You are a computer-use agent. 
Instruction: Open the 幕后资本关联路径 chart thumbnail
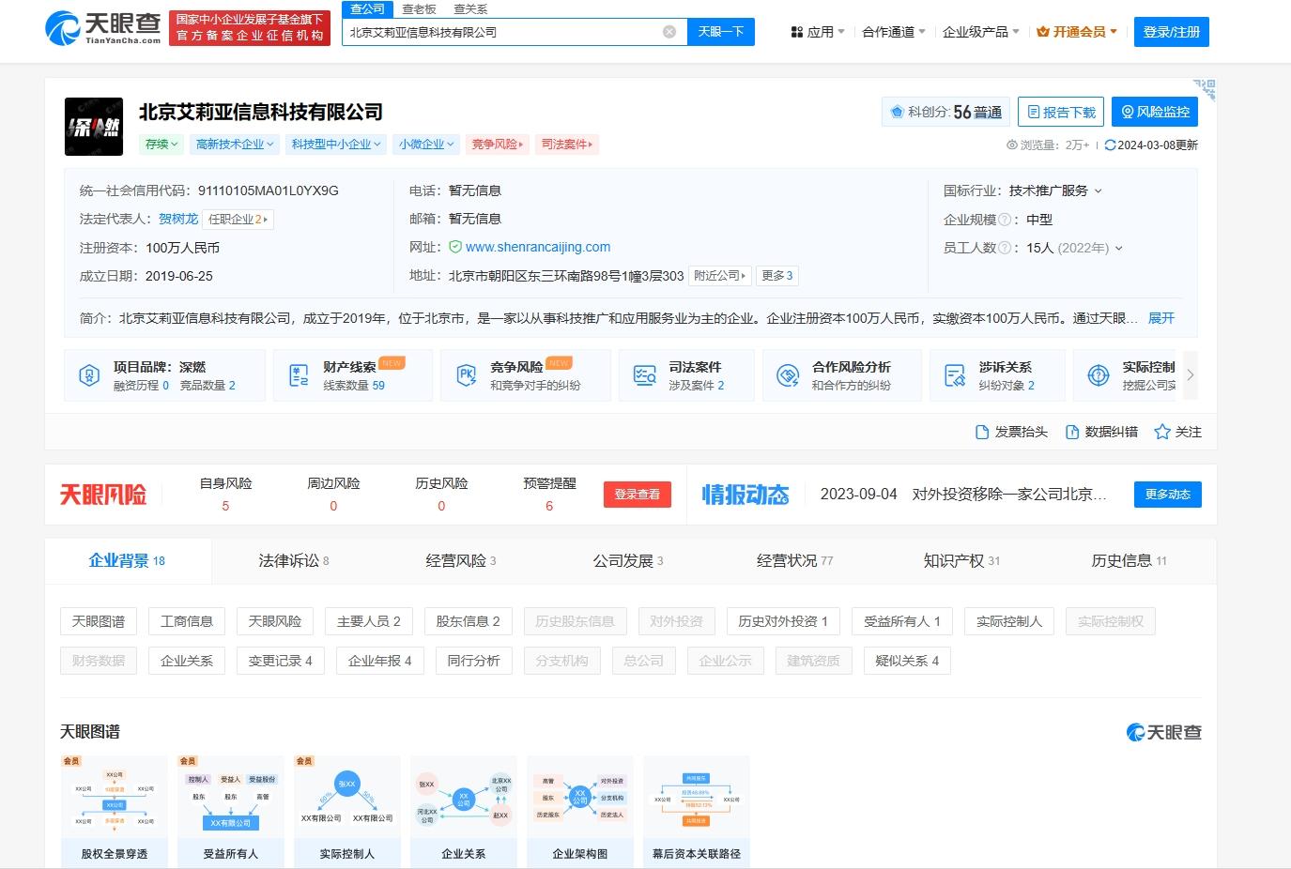[696, 811]
